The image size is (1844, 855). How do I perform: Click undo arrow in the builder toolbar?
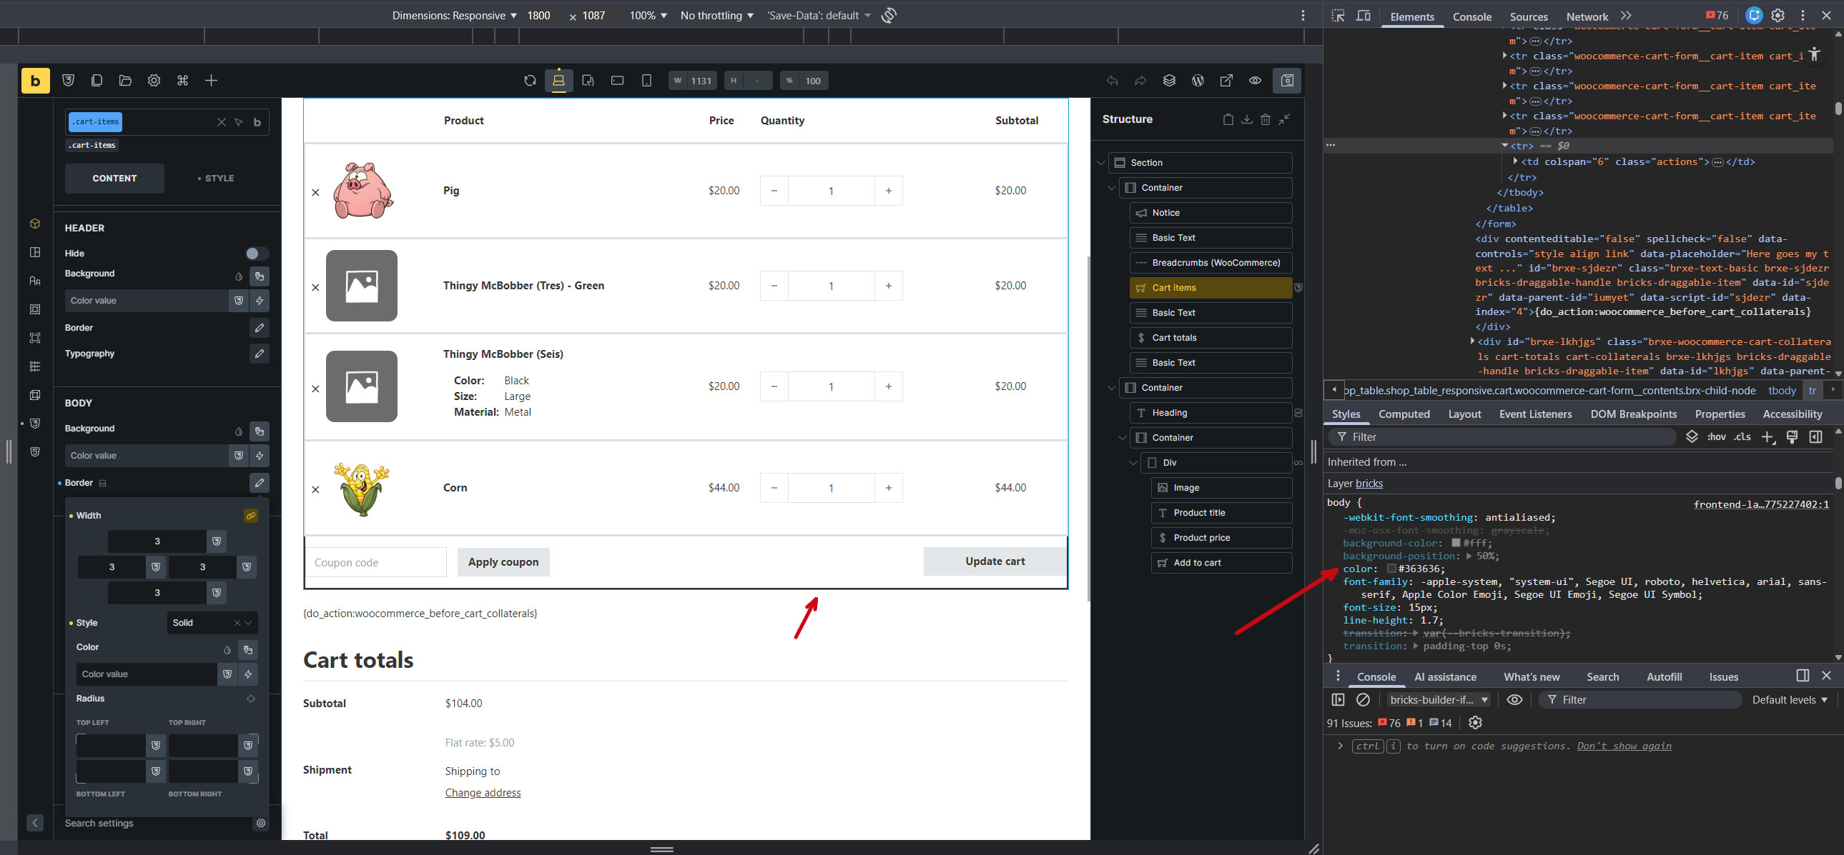(1112, 81)
